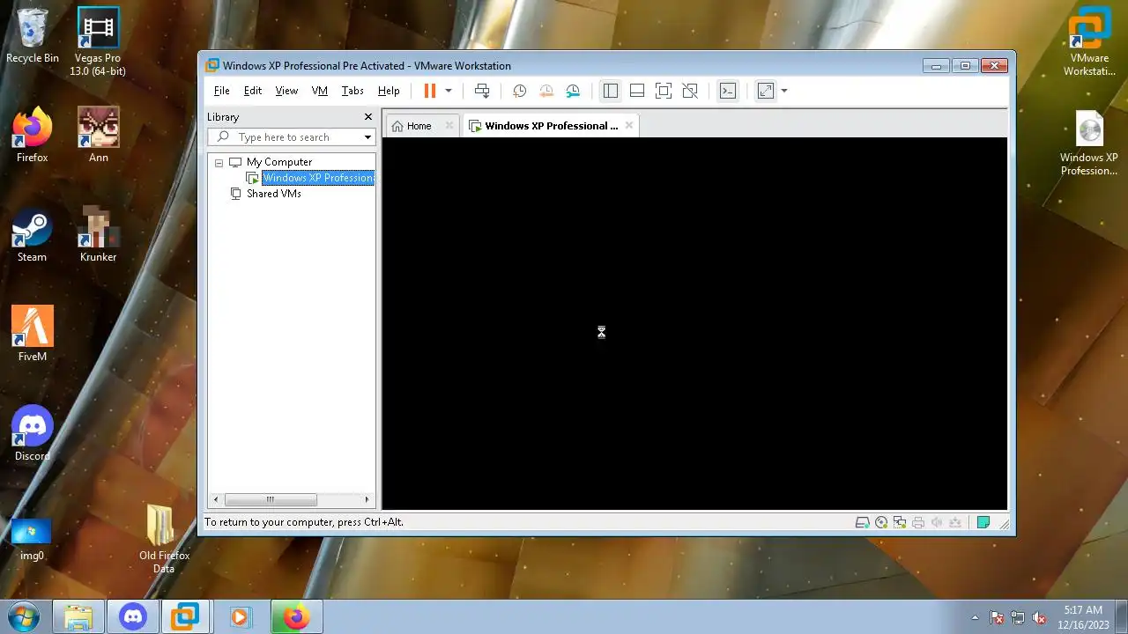Suspend the virtual machine with the pause button
This screenshot has width=1128, height=634.
(429, 91)
